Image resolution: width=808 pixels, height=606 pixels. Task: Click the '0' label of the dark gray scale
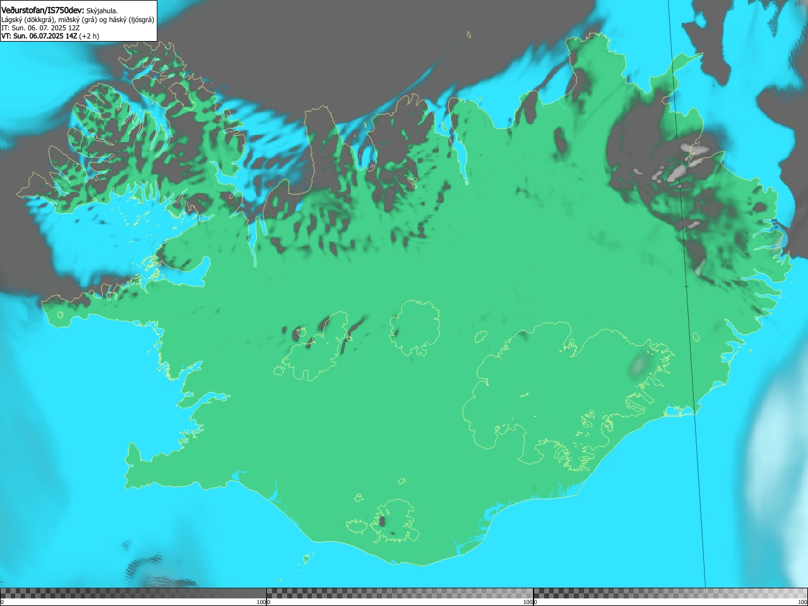(x=3, y=602)
